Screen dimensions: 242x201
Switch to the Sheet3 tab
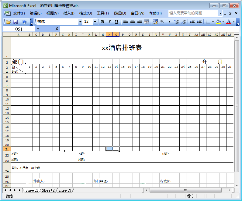pos(65,190)
